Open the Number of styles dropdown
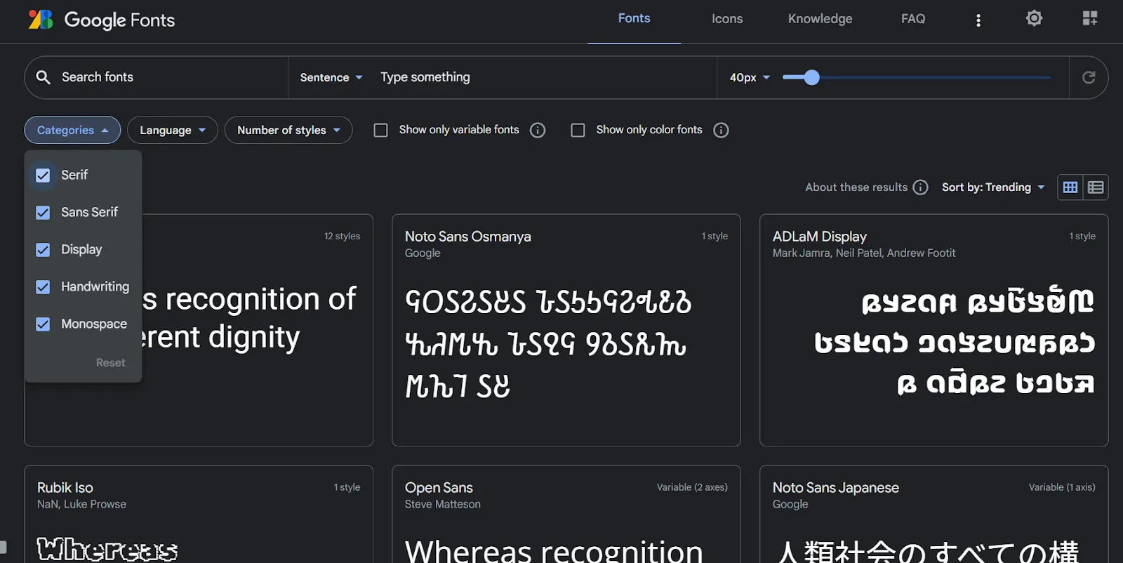This screenshot has width=1123, height=563. pos(288,131)
